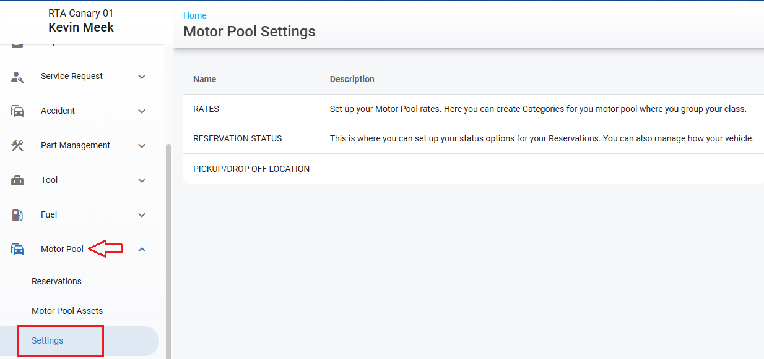The image size is (764, 359).
Task: Click the Tool toolbox icon
Action: 17,180
